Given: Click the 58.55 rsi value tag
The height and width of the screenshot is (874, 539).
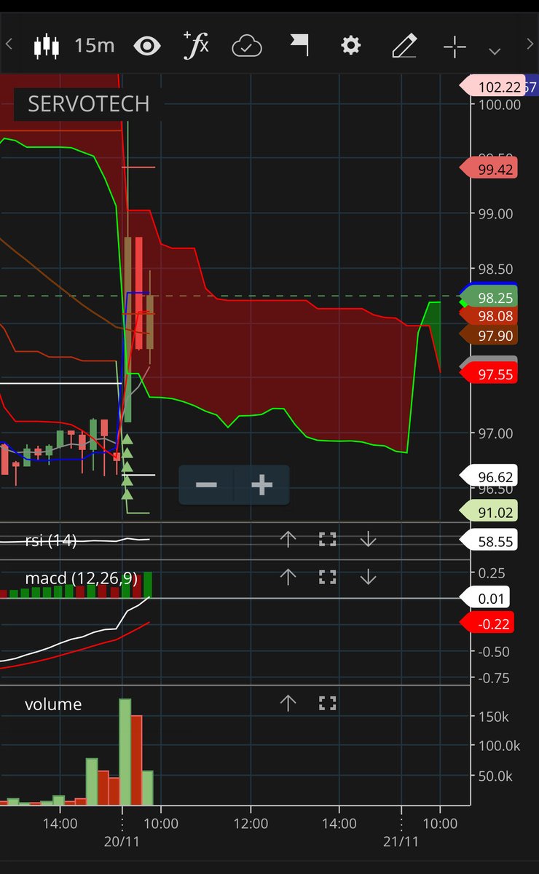Looking at the screenshot, I should [489, 540].
